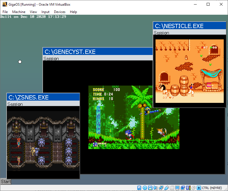Click the optical drive status icon
Screen dimensions: 228x191
click(145, 188)
